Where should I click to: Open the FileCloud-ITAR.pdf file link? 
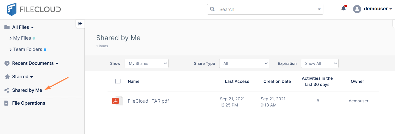pos(148,101)
